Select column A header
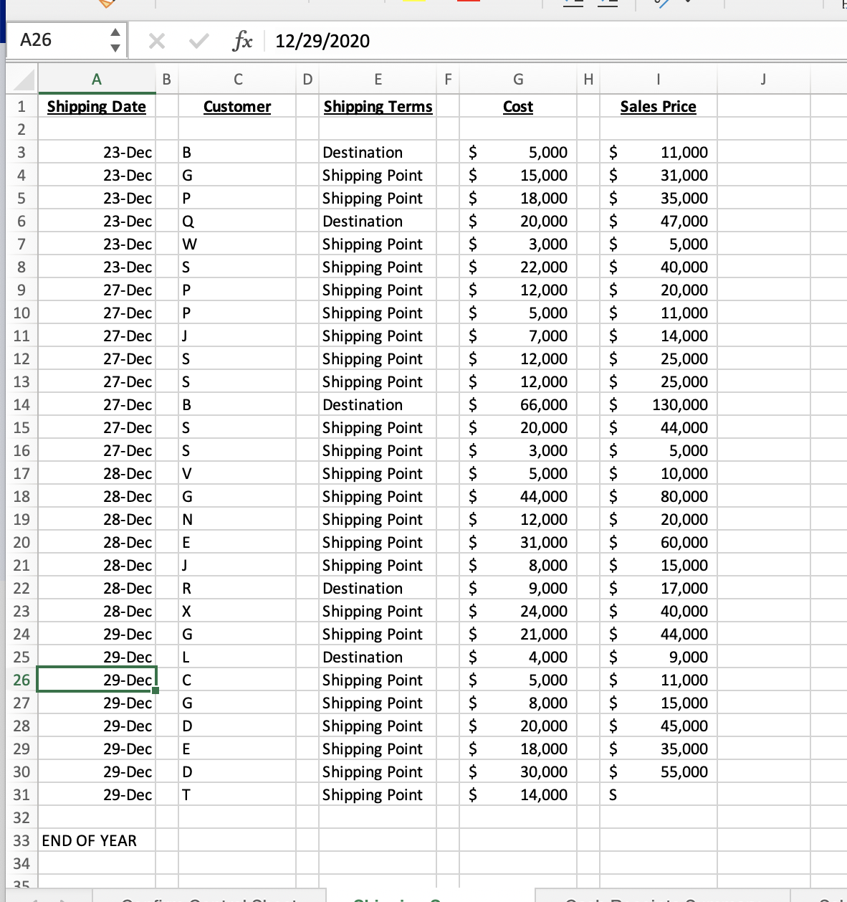This screenshot has height=902, width=847. point(96,80)
